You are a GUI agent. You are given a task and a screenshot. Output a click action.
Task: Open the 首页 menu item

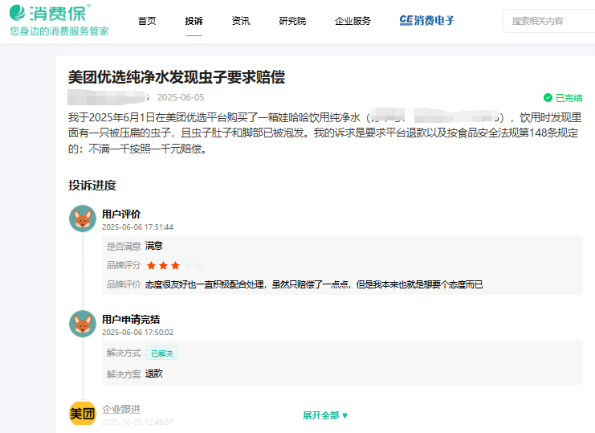[x=147, y=21]
